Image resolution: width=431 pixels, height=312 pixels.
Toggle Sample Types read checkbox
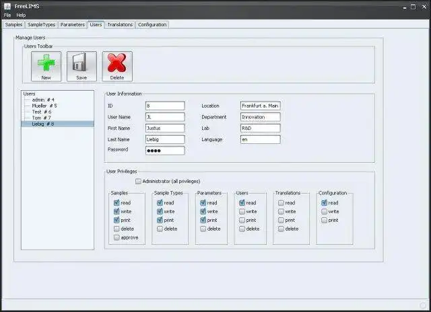[x=160, y=203]
